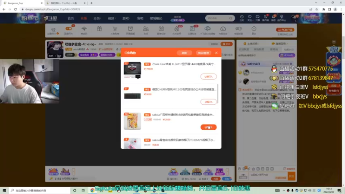Viewport: 345px width, 194px height.
Task: Open the binoculars-like icon in toolbar
Action: click(x=238, y=28)
